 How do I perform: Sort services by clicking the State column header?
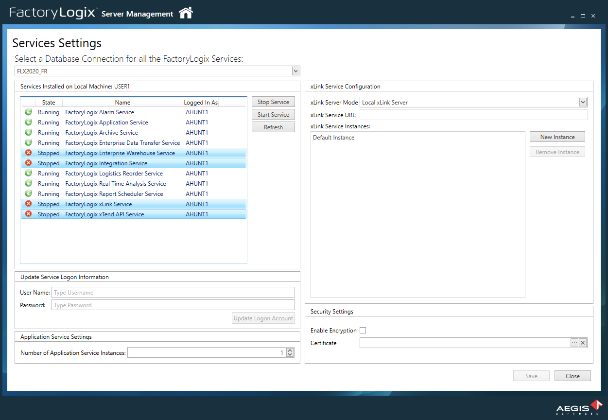click(x=49, y=102)
